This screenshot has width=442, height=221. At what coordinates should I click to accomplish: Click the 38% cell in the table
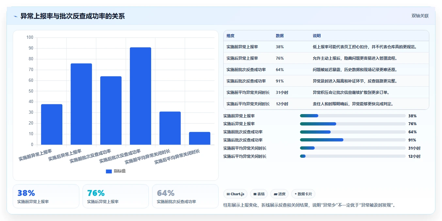280,47
